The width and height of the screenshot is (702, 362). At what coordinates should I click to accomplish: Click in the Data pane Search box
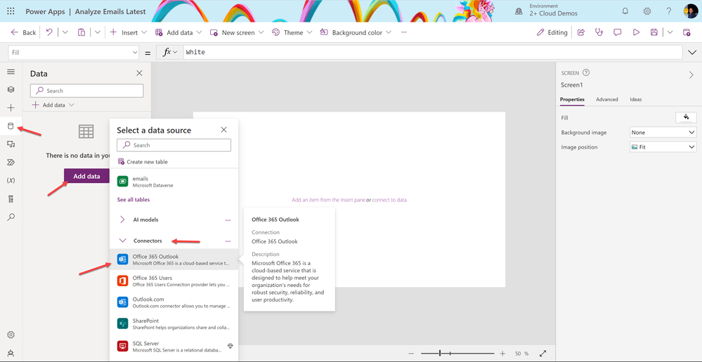[87, 90]
